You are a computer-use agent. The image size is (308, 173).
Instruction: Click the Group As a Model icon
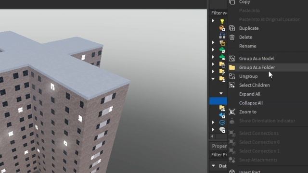click(232, 59)
